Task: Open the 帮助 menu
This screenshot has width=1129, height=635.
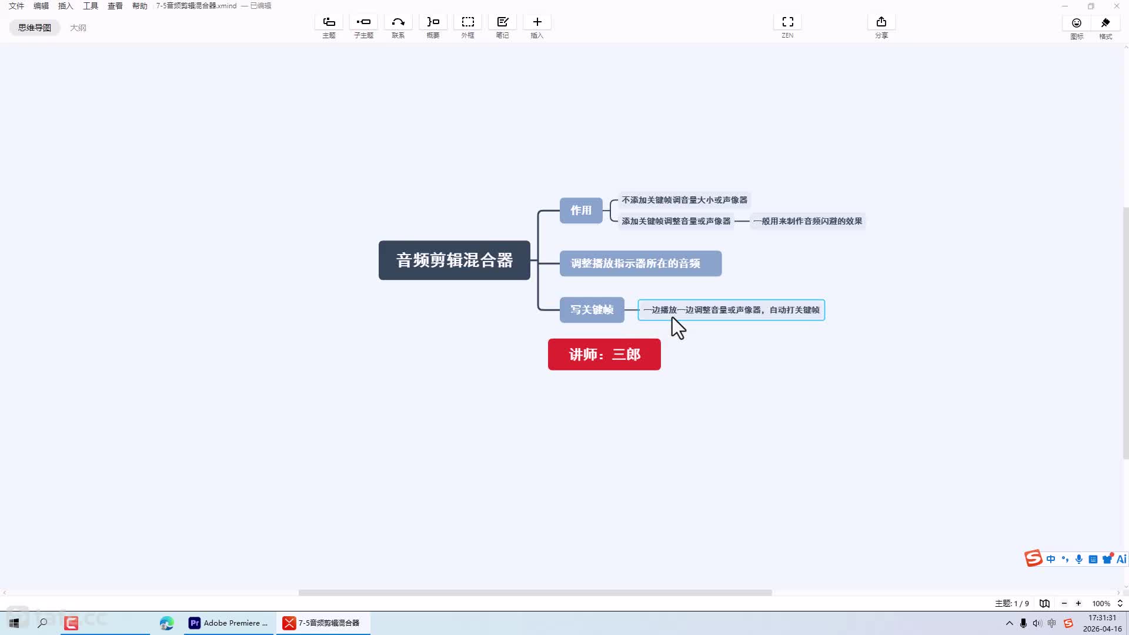Action: click(140, 6)
